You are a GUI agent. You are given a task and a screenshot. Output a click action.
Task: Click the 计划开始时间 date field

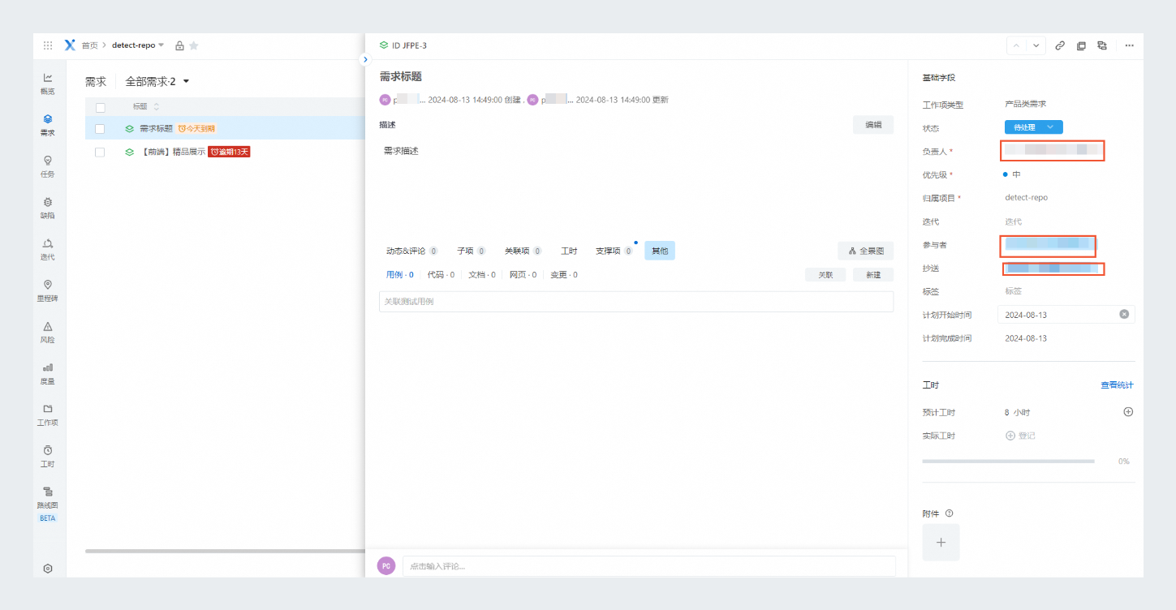(x=1066, y=315)
